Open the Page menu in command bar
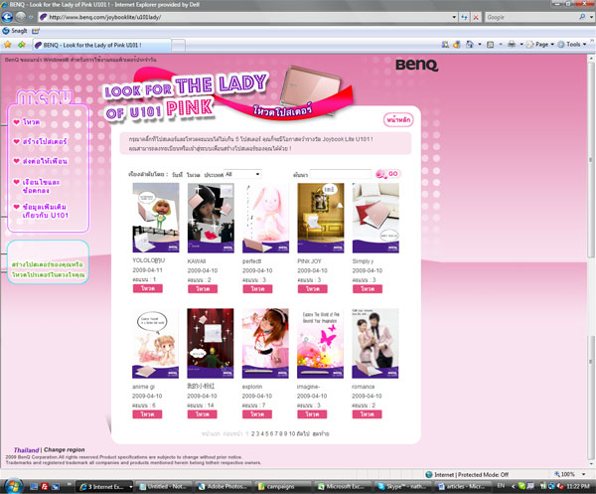 (540, 45)
